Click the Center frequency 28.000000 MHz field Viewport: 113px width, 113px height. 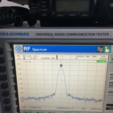pos(31,107)
